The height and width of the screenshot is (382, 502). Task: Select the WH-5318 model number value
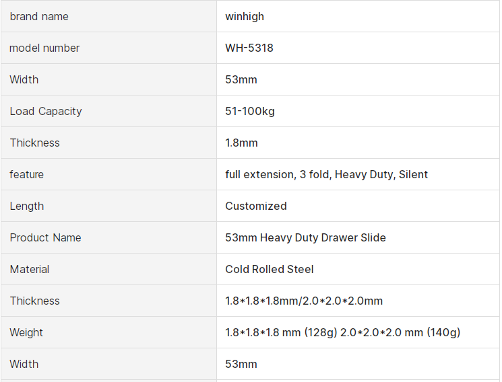pos(249,48)
